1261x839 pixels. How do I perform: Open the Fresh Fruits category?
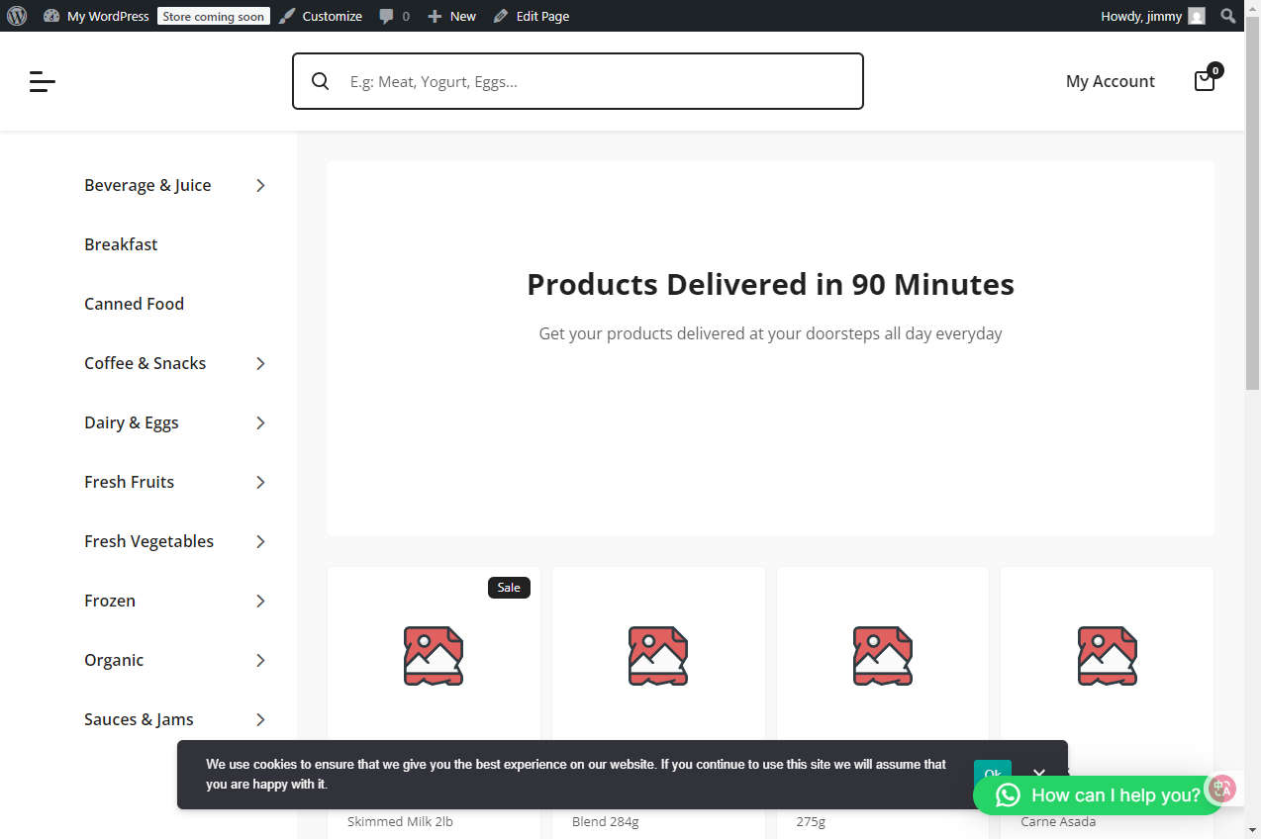(x=129, y=482)
